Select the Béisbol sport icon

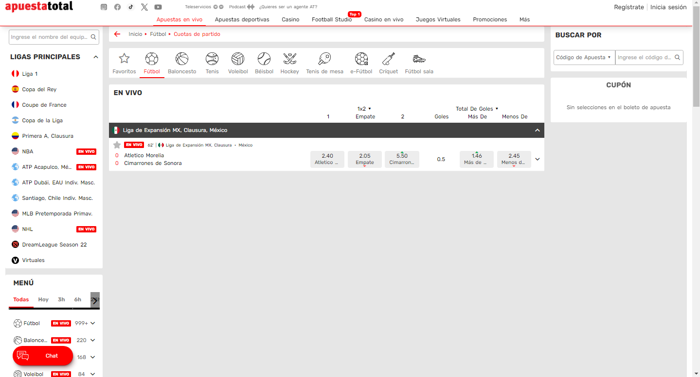click(264, 59)
